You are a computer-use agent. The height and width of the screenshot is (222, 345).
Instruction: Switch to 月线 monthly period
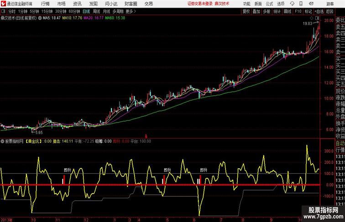tap(106, 11)
